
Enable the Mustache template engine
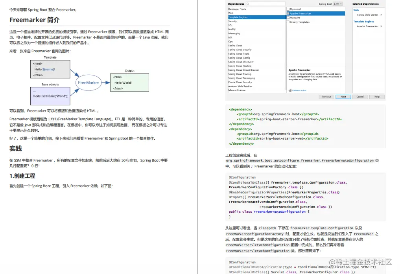[288, 18]
